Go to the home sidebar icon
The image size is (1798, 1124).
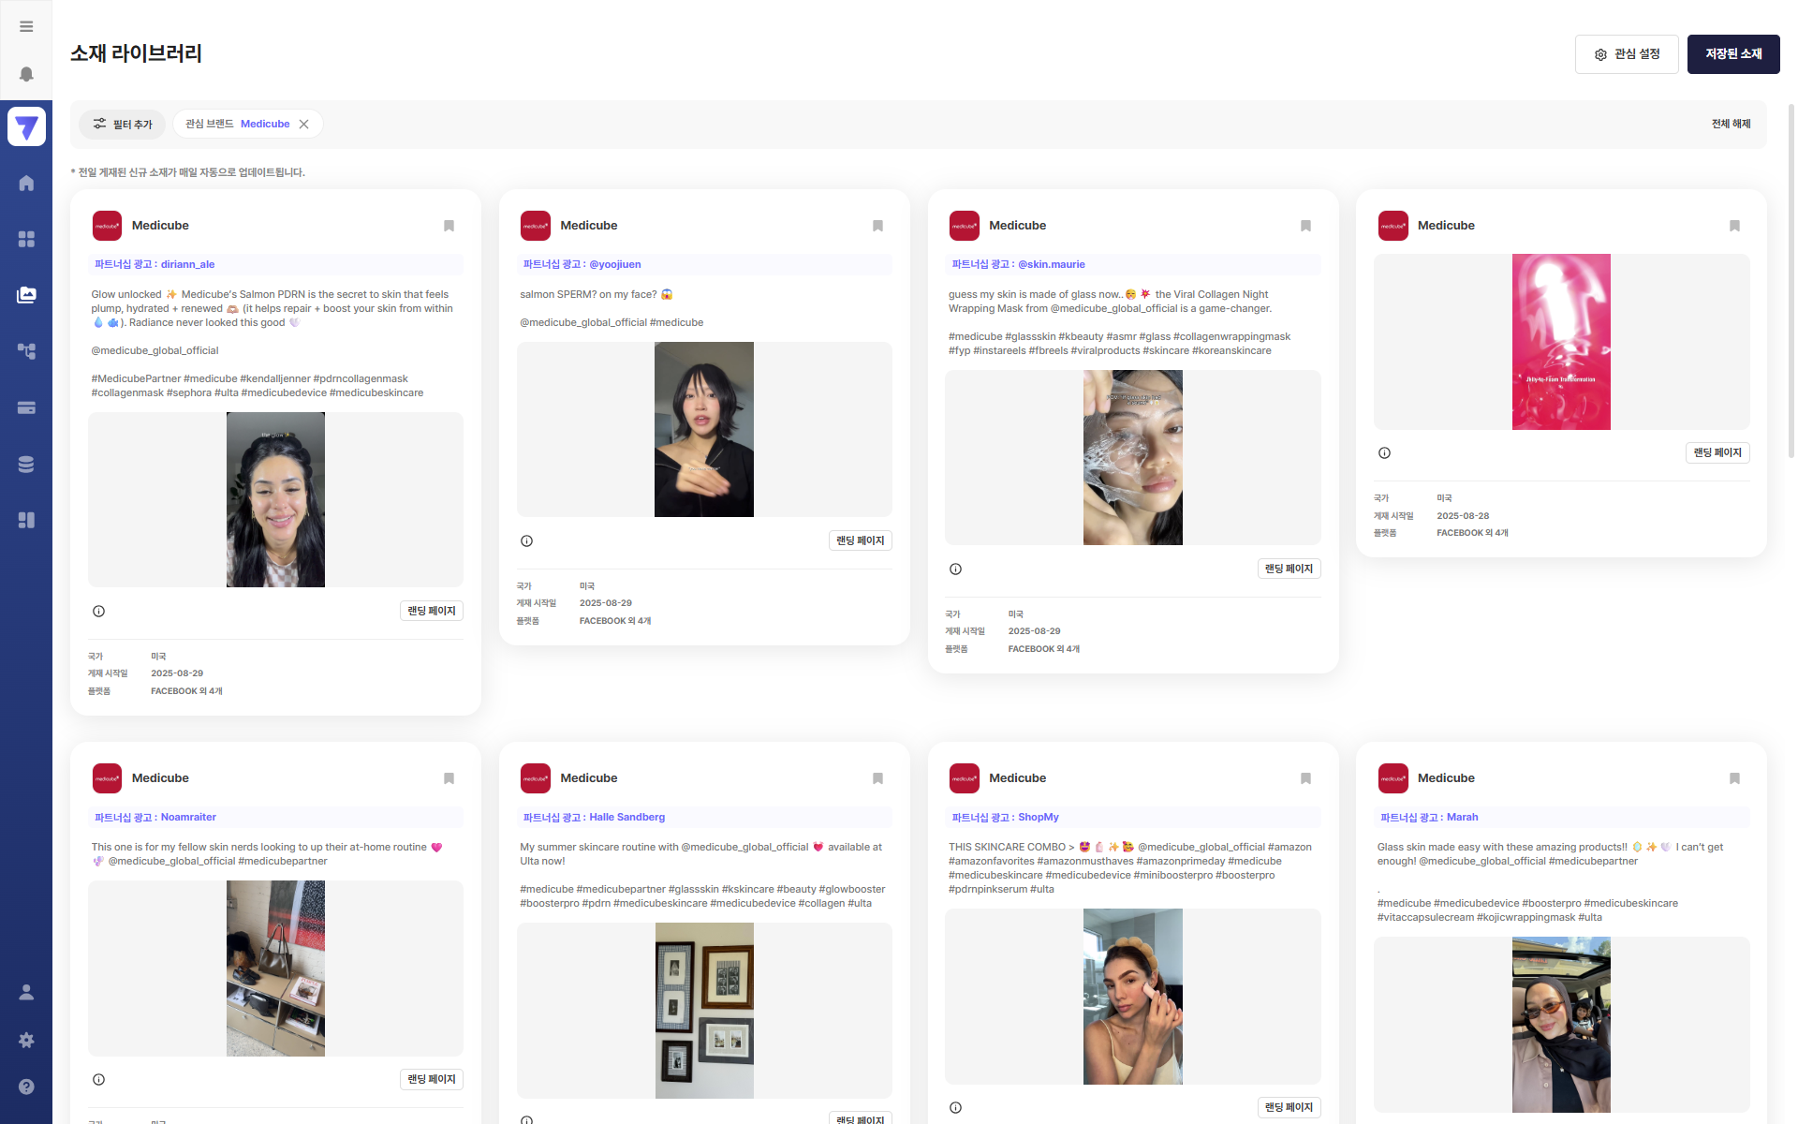click(x=26, y=184)
